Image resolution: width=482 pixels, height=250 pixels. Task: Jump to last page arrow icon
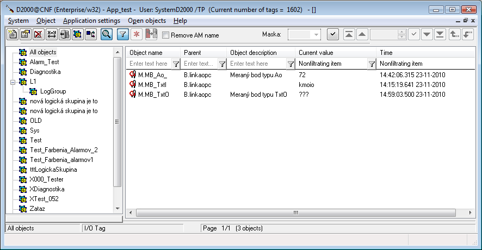pos(440,34)
